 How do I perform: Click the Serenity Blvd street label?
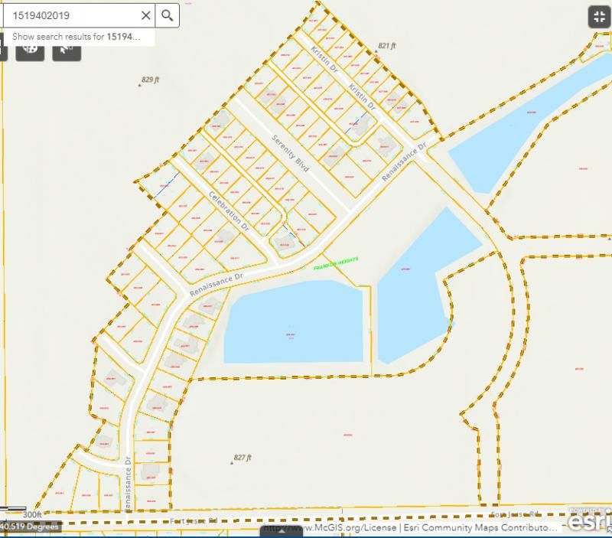coord(291,153)
